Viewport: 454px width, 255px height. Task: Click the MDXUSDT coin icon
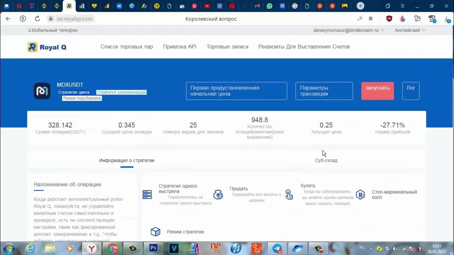coord(42,91)
